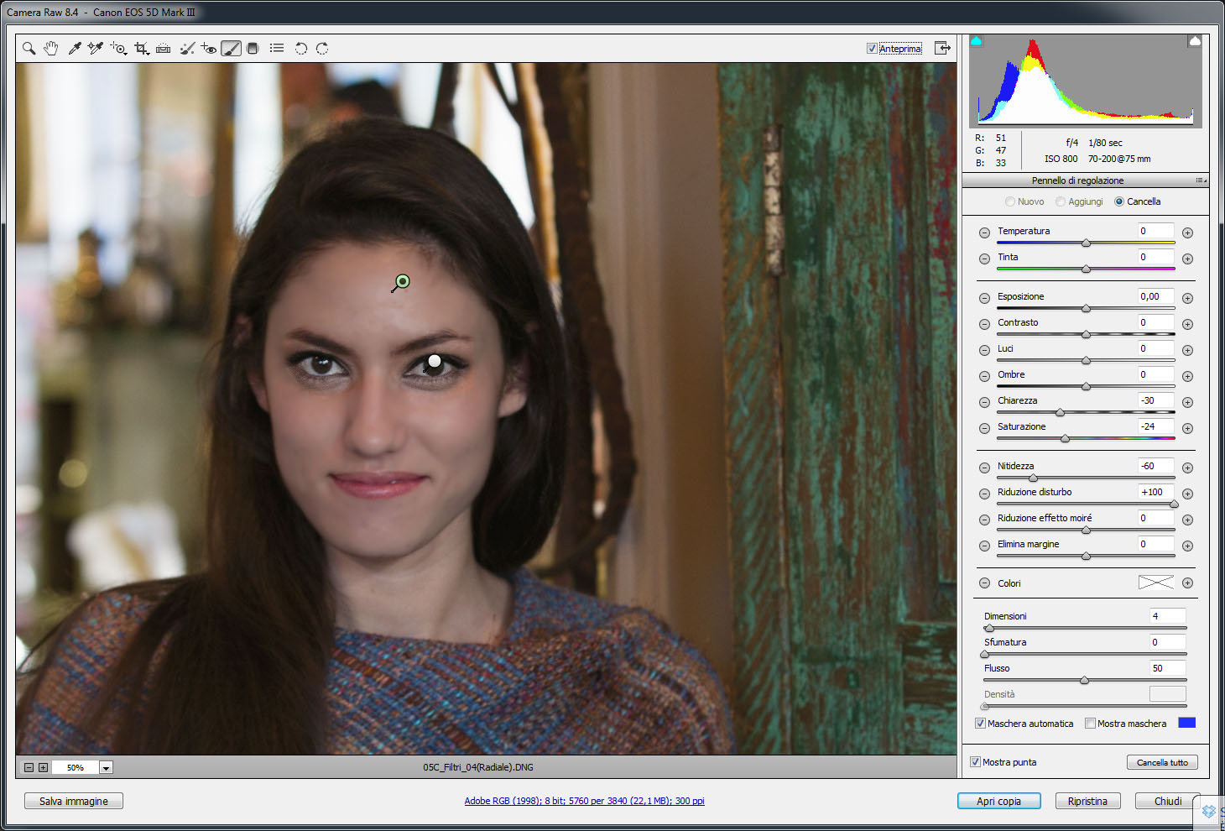The image size is (1225, 831).
Task: Rotate image 90° counterclockwise
Action: coord(300,49)
